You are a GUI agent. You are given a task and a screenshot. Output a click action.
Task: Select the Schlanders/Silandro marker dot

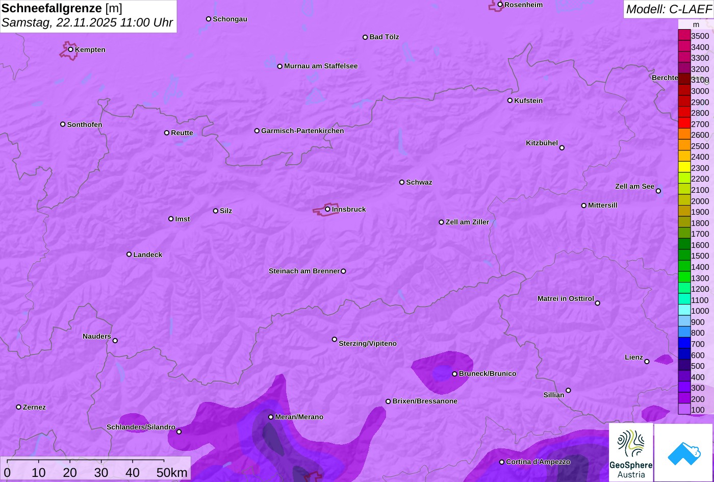click(179, 432)
